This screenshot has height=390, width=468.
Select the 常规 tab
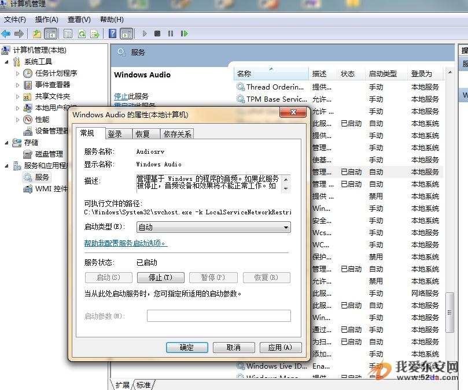90,133
